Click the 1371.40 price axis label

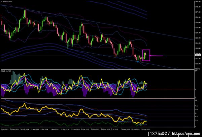tap(198, 12)
